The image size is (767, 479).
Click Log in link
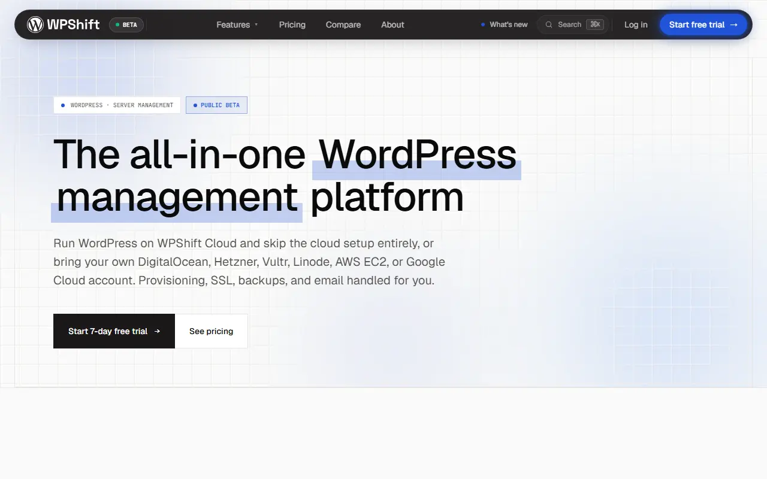point(636,25)
